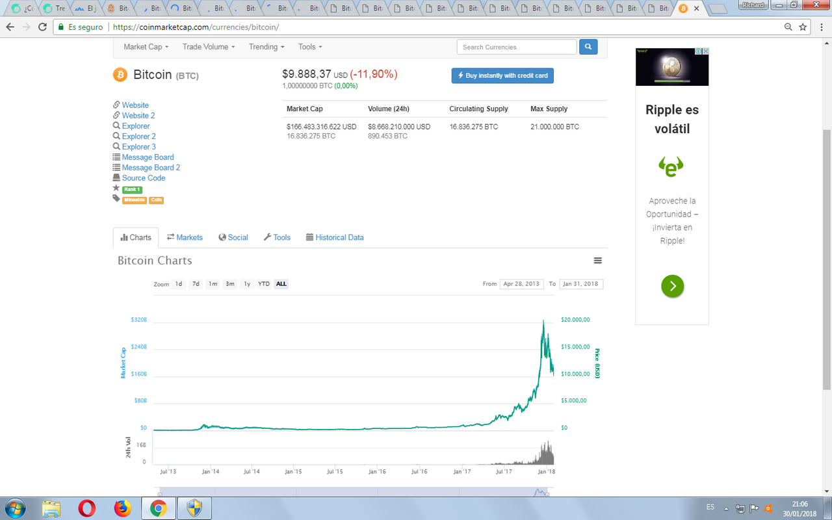Bookmark page with the star icon

803,27
